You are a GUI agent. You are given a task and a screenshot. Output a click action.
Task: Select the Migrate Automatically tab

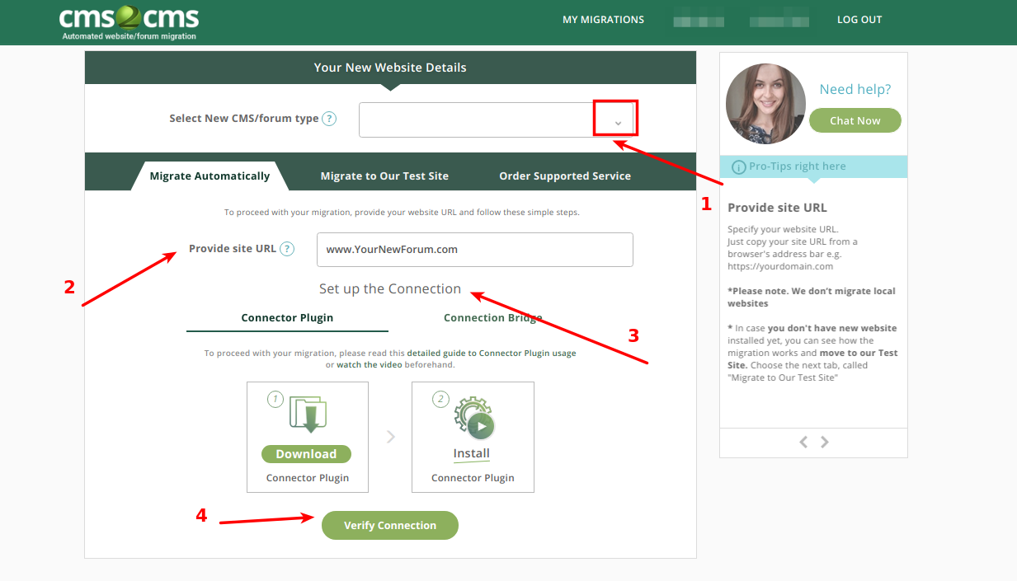pos(210,176)
